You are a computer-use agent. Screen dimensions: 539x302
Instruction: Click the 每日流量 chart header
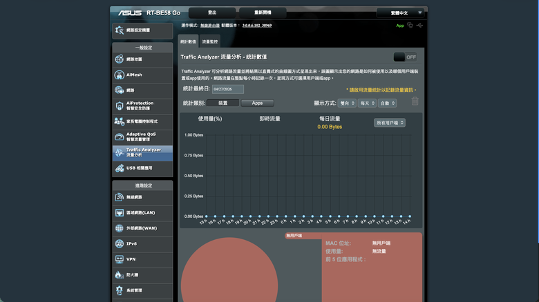tap(330, 119)
